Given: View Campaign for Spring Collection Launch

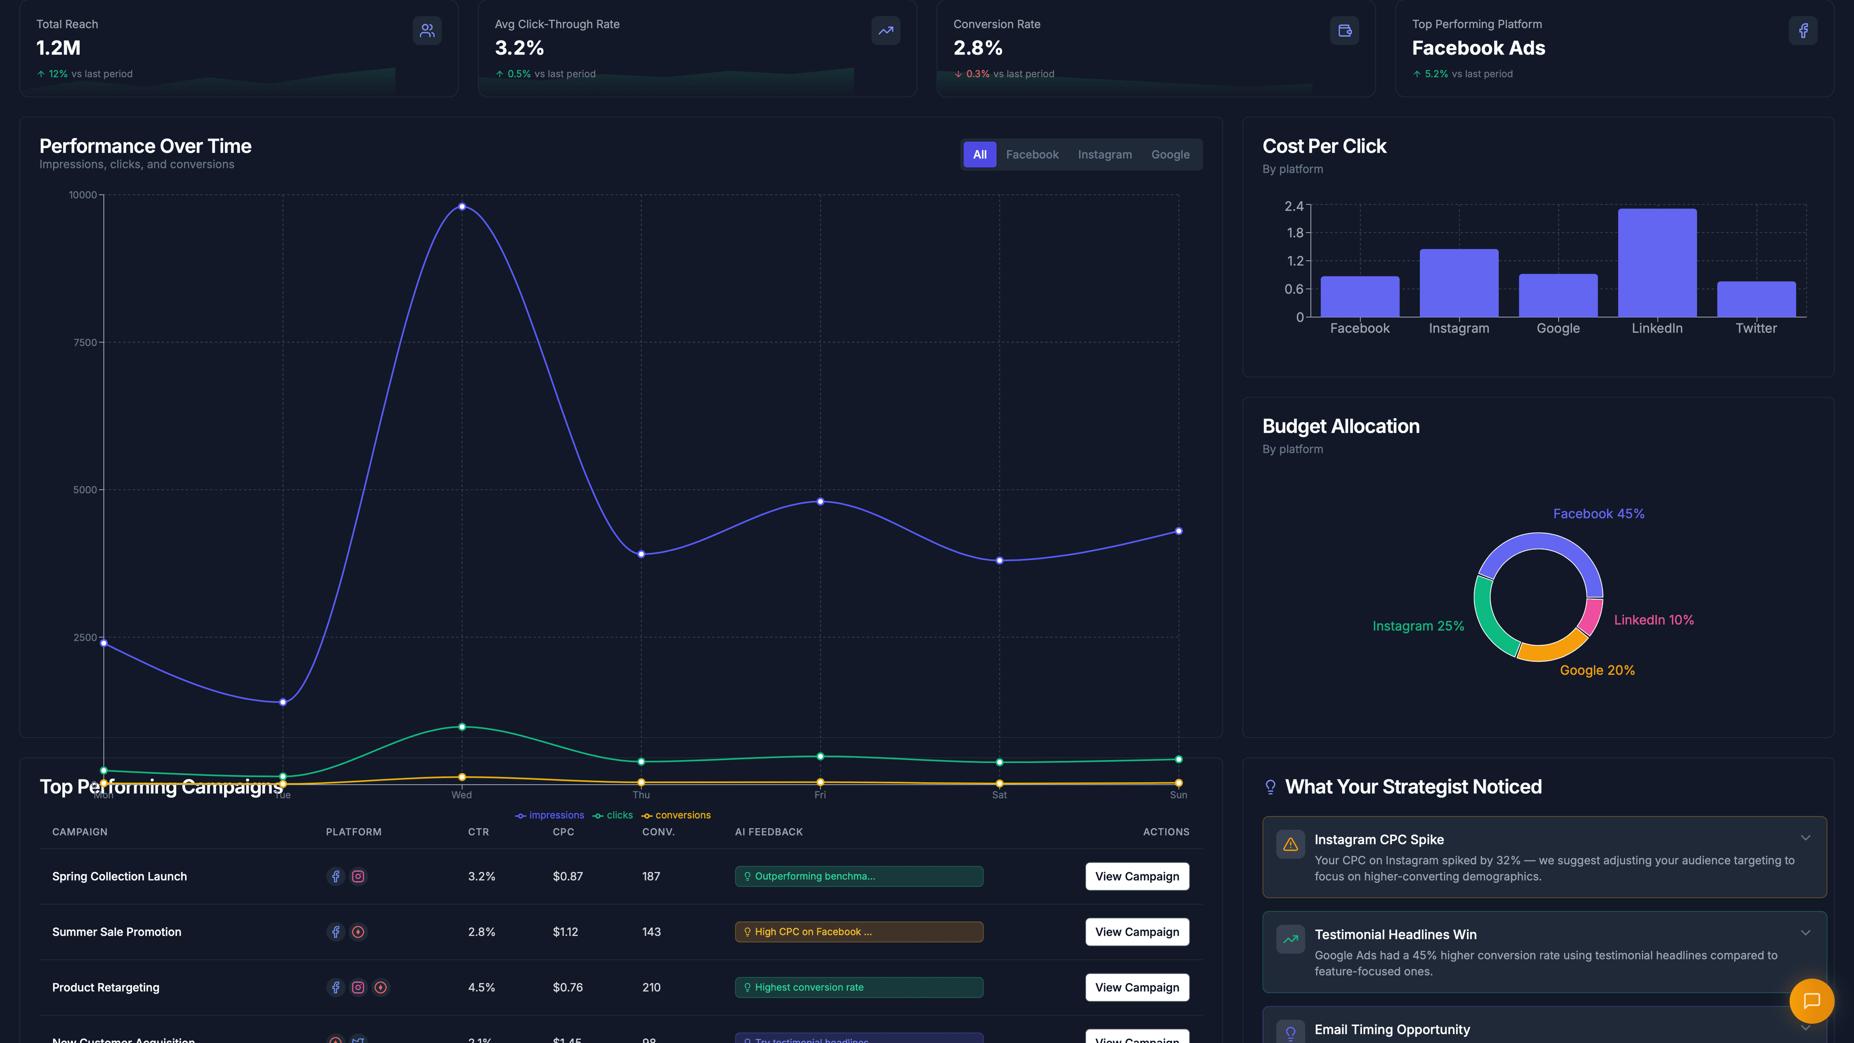Looking at the screenshot, I should point(1137,876).
